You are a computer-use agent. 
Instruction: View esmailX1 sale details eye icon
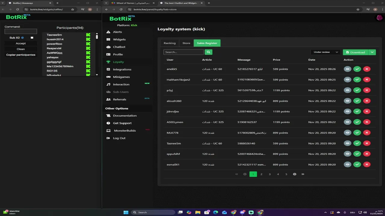(347, 164)
